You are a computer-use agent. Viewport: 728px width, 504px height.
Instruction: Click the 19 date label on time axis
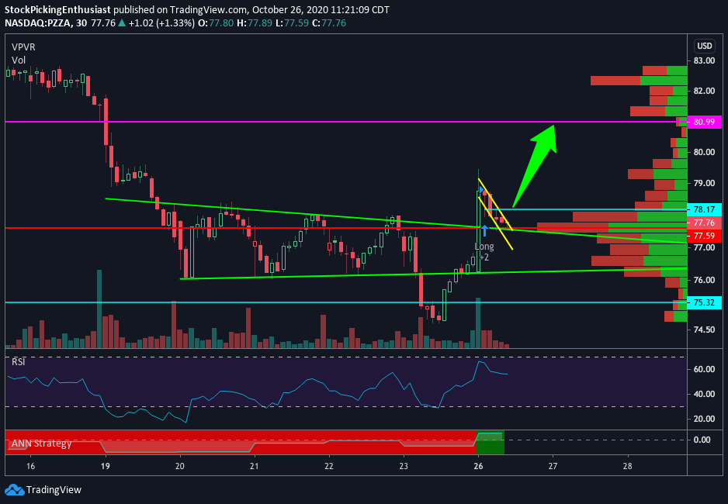(106, 466)
